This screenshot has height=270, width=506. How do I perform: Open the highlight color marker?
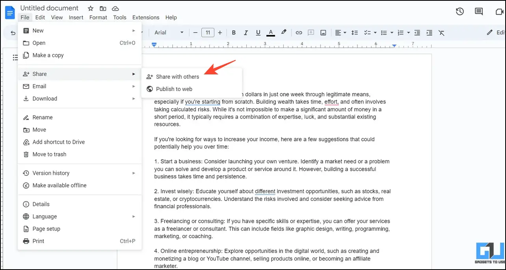pyautogui.click(x=283, y=33)
